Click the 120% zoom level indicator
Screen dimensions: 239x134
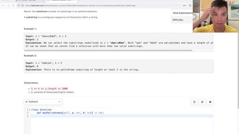tap(184, 6)
